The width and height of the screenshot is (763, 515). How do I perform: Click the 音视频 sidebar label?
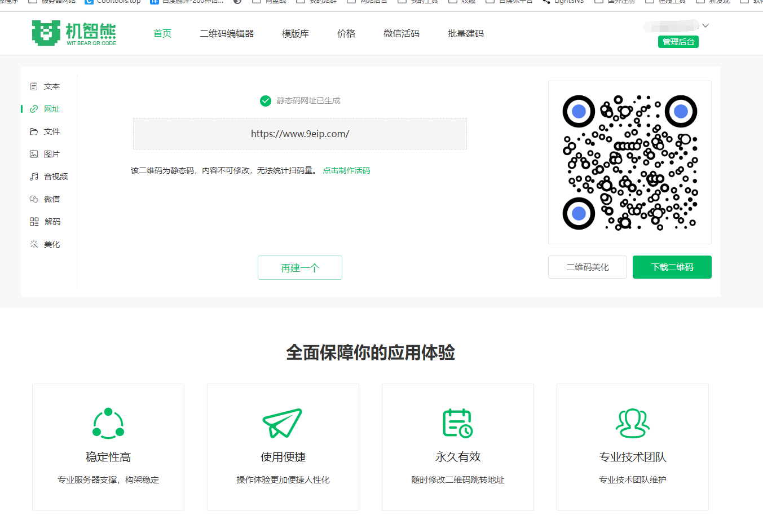point(56,177)
